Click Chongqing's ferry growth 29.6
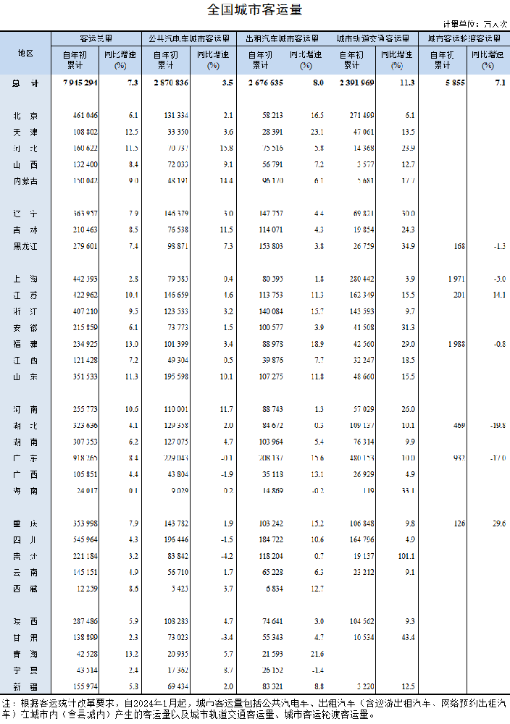 [x=499, y=523]
